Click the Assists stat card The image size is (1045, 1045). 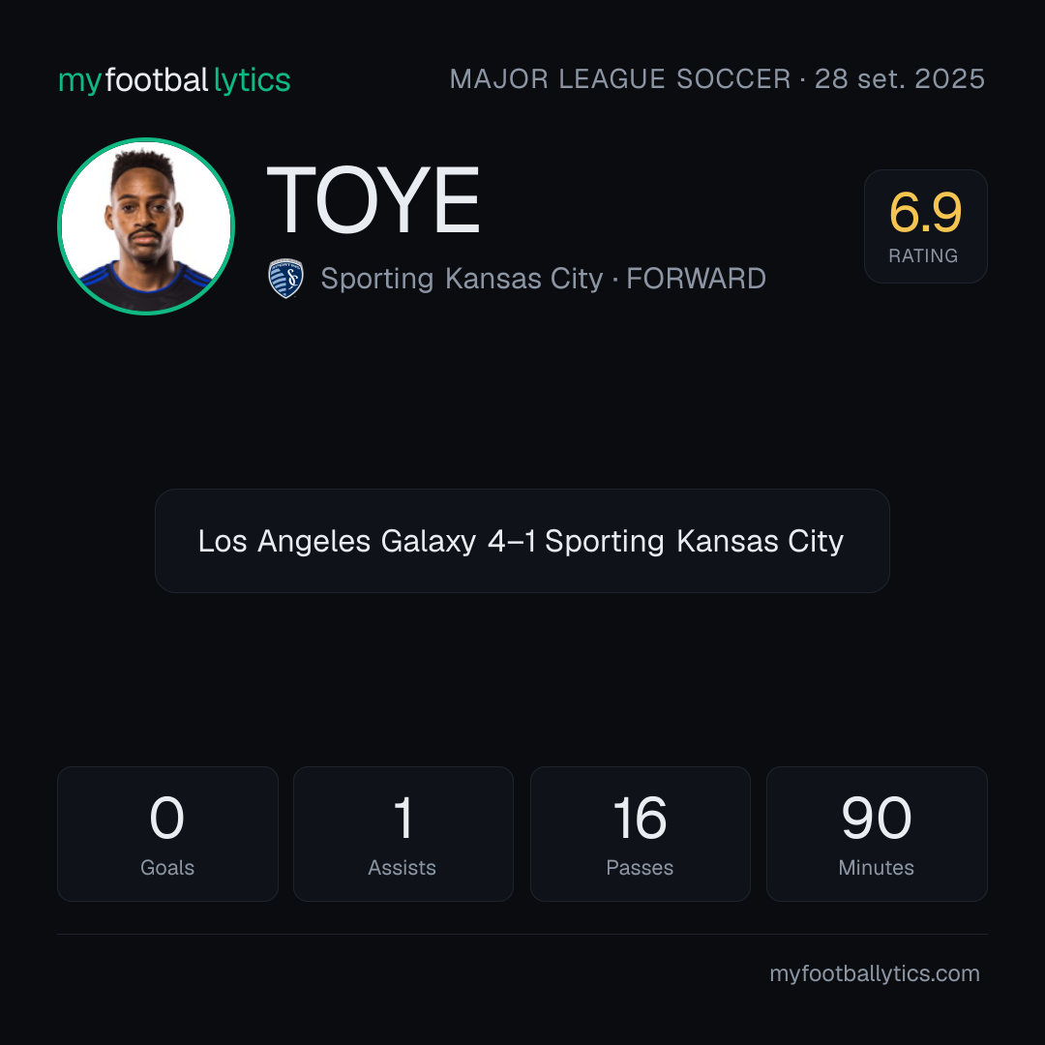[403, 834]
